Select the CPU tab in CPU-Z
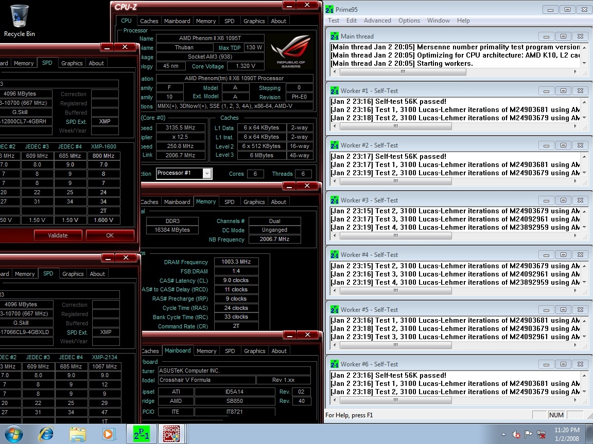 click(x=126, y=21)
